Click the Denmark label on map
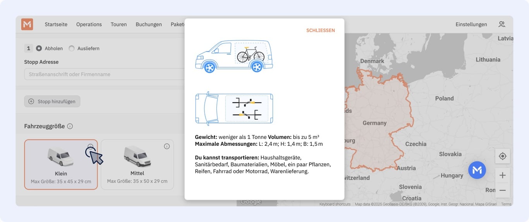 click(x=372, y=61)
